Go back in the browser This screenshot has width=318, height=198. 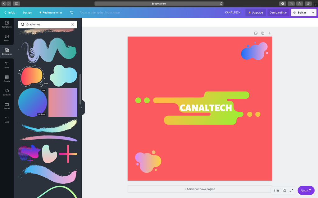[x=4, y=3]
